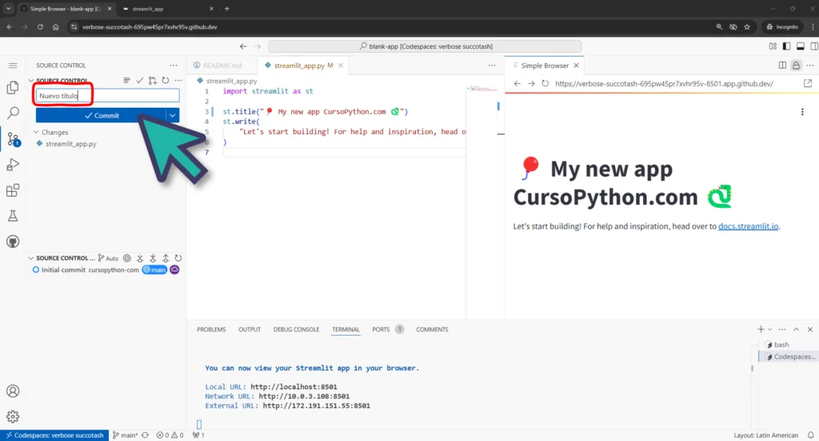Open the Manage gear icon
This screenshot has height=441, width=819.
pyautogui.click(x=13, y=416)
